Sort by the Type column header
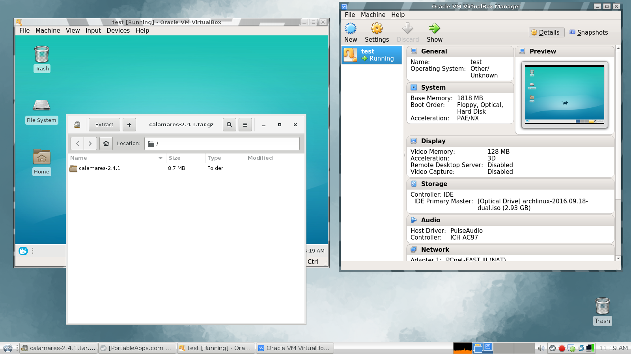This screenshot has width=631, height=354. [x=225, y=158]
